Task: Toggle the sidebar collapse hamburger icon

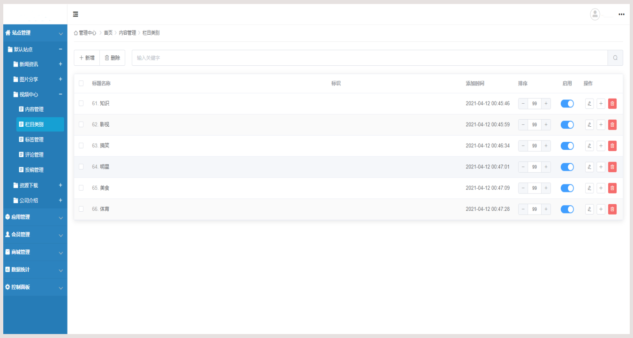Action: pyautogui.click(x=75, y=14)
